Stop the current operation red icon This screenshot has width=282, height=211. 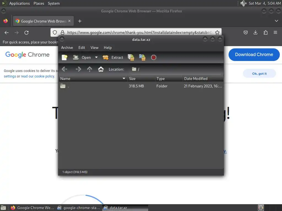[154, 57]
